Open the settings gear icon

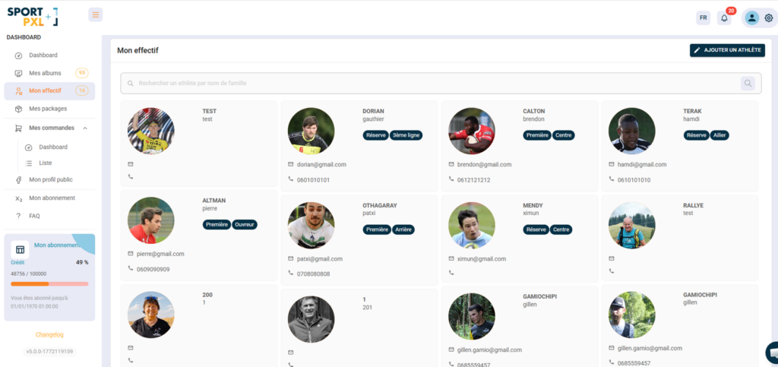768,18
